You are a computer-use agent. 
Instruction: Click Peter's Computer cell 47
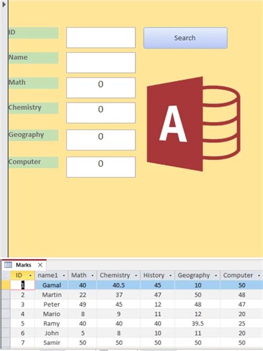pyautogui.click(x=241, y=304)
